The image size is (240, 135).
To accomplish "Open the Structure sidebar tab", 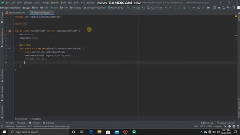I will (2, 75).
